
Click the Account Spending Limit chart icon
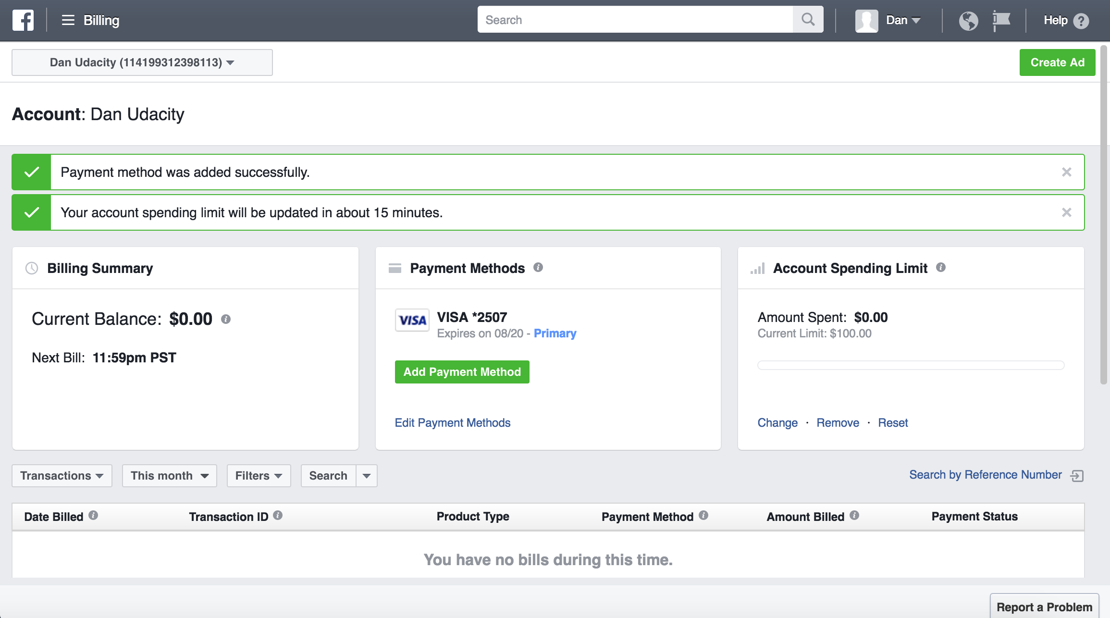(x=757, y=268)
